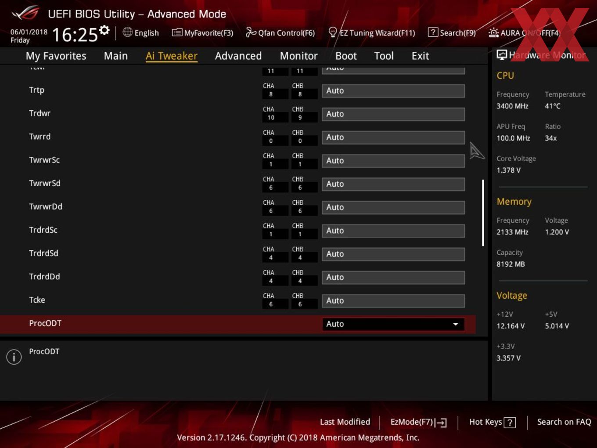Click the memory frequency 2133 MHz
The image size is (597, 448).
[512, 232]
